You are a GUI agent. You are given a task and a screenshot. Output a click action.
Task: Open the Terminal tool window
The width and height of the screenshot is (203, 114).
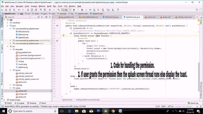tap(32, 103)
